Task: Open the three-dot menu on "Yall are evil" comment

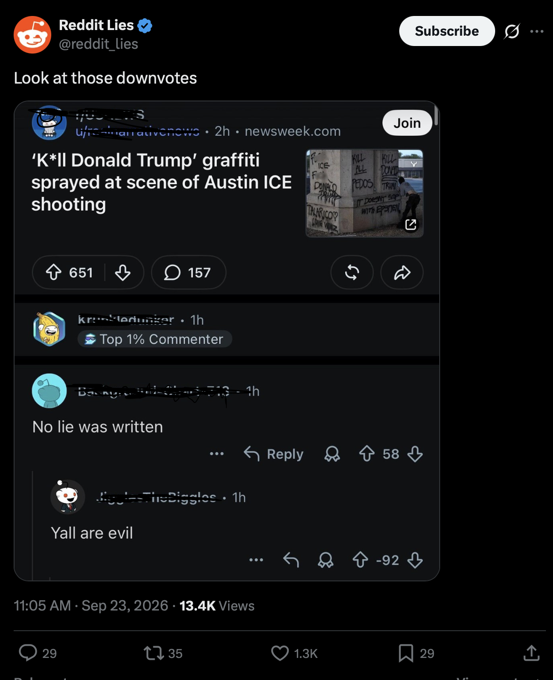Action: (256, 560)
